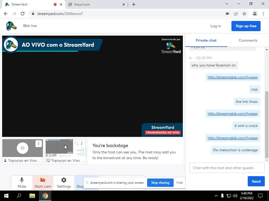Image resolution: width=269 pixels, height=201 pixels.
Task: Open the volume tray icon
Action: pos(235,196)
